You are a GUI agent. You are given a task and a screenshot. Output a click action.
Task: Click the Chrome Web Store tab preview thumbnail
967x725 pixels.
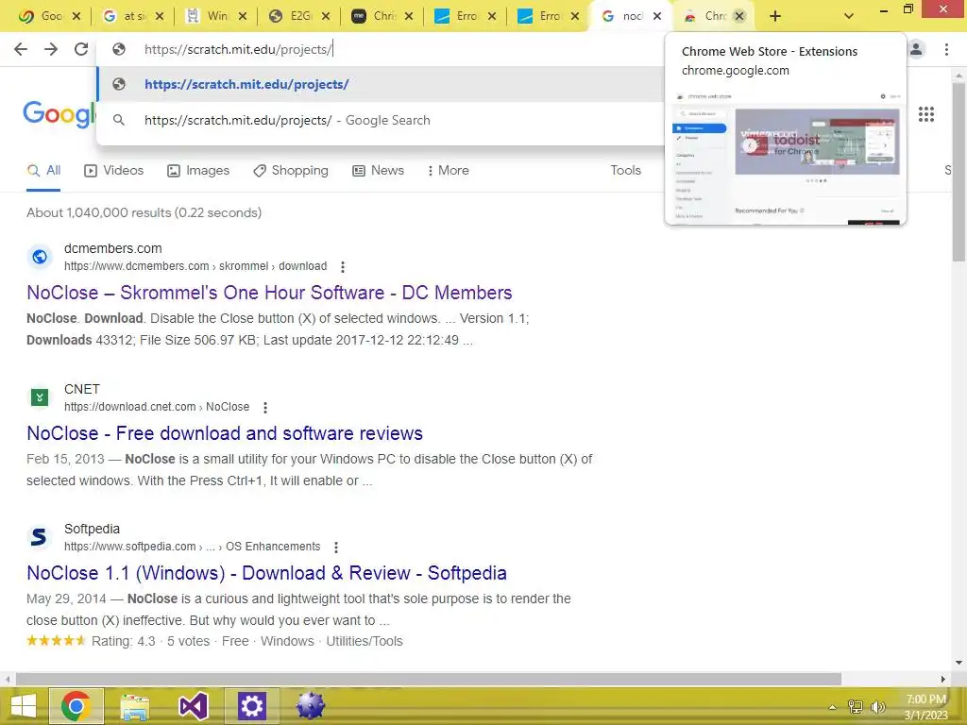786,157
